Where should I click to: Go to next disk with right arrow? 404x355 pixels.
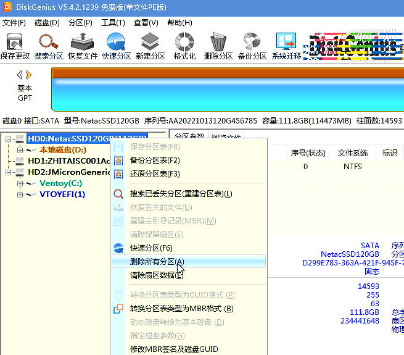[x=29, y=75]
